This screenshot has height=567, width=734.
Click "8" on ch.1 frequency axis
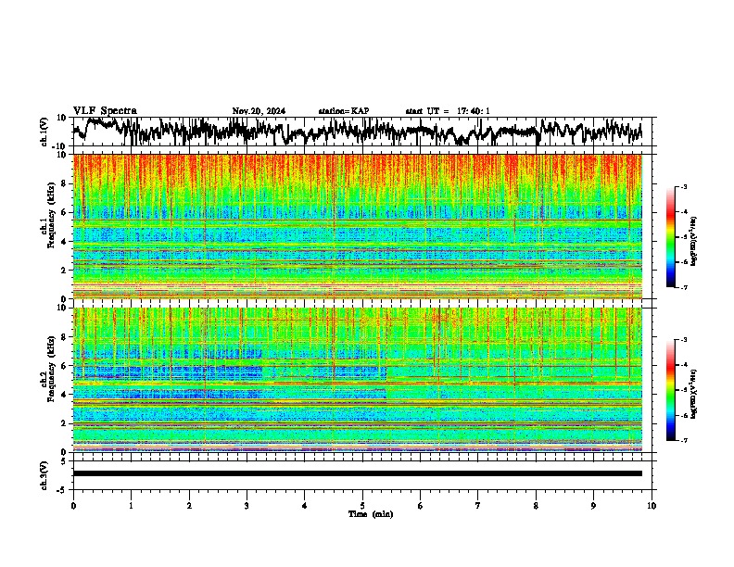click(x=64, y=183)
